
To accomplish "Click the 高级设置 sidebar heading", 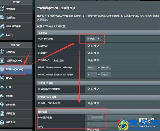I will tap(16, 45).
